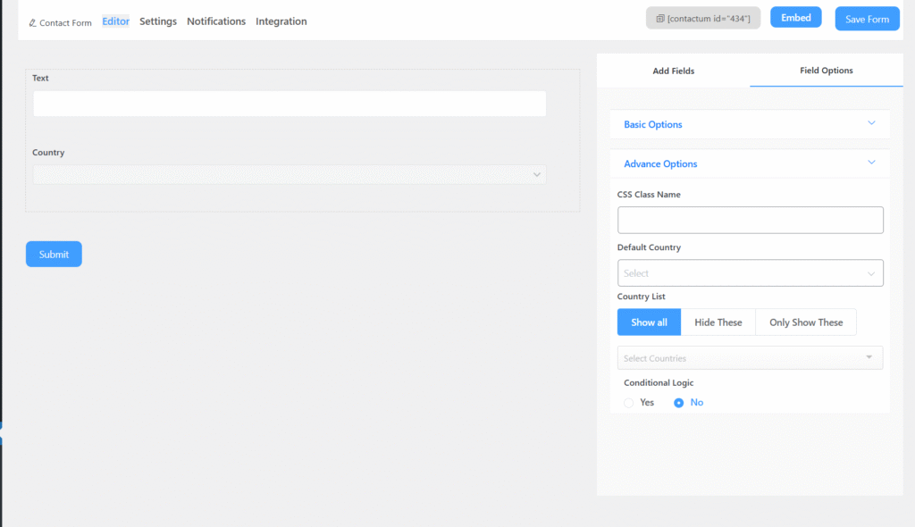Collapse Basic Options chevron

(871, 123)
